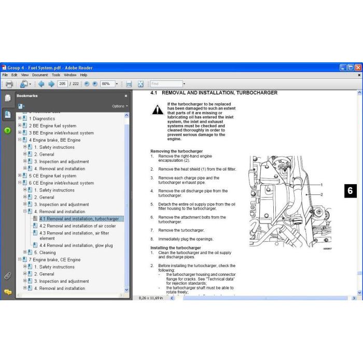Click the Adobe Reader title bar icon
Screen dimensions: 363x363
click(4, 67)
